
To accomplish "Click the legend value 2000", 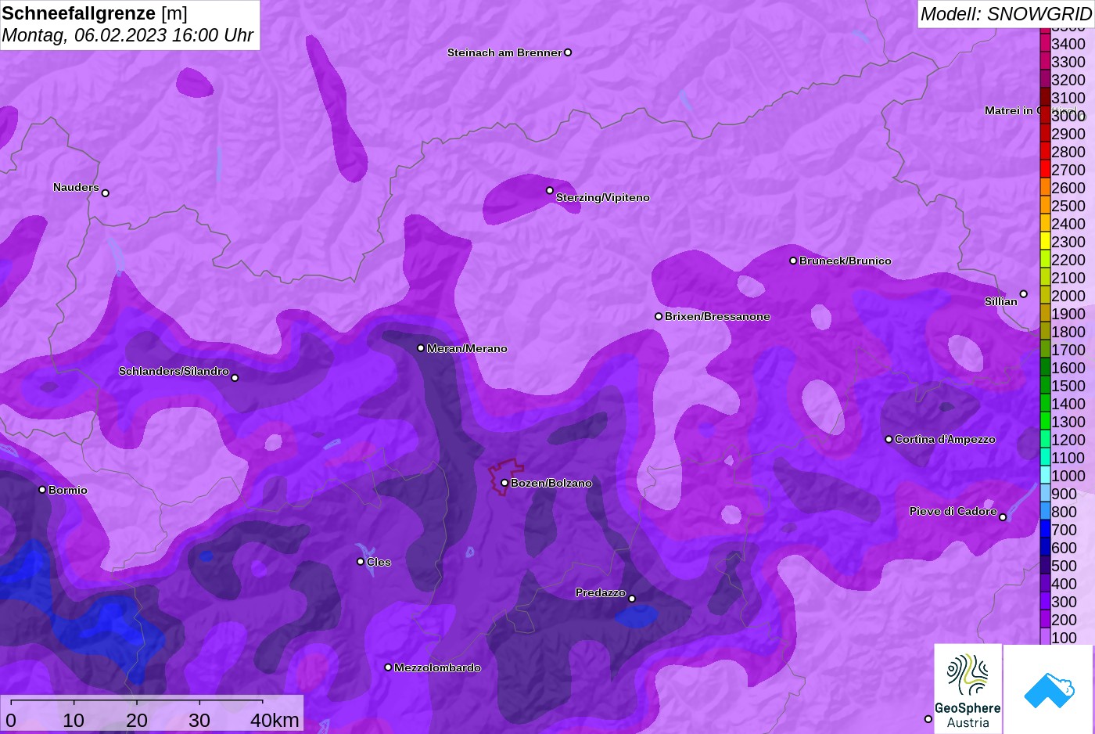I will (1068, 296).
